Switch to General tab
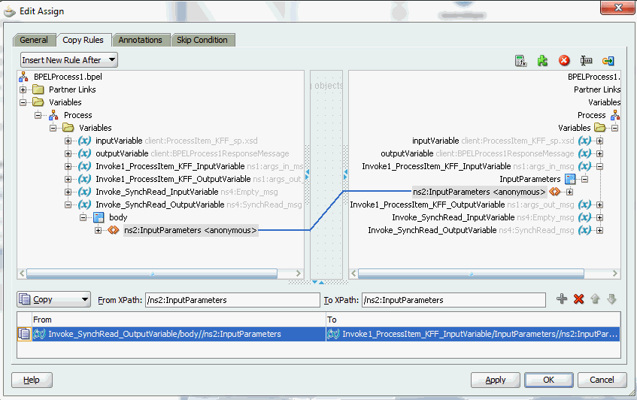637x400 pixels. [x=34, y=40]
